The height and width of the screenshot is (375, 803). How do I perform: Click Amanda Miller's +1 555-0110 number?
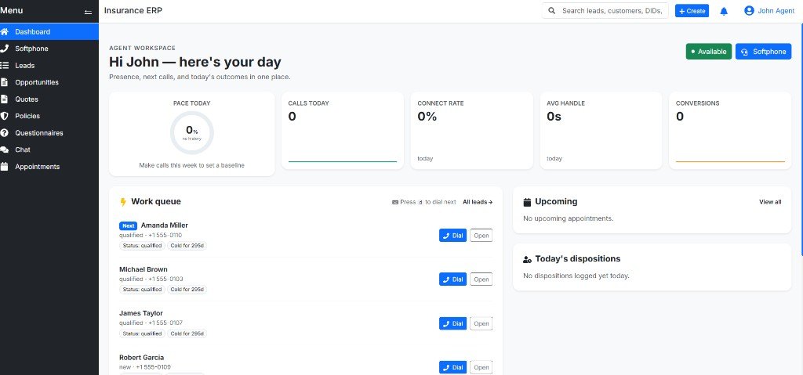tap(165, 236)
